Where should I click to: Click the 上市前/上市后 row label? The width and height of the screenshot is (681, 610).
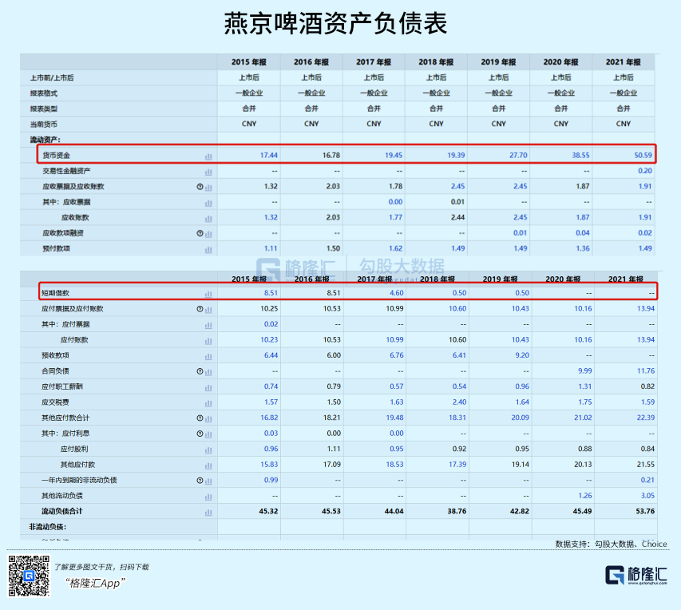tap(52, 77)
